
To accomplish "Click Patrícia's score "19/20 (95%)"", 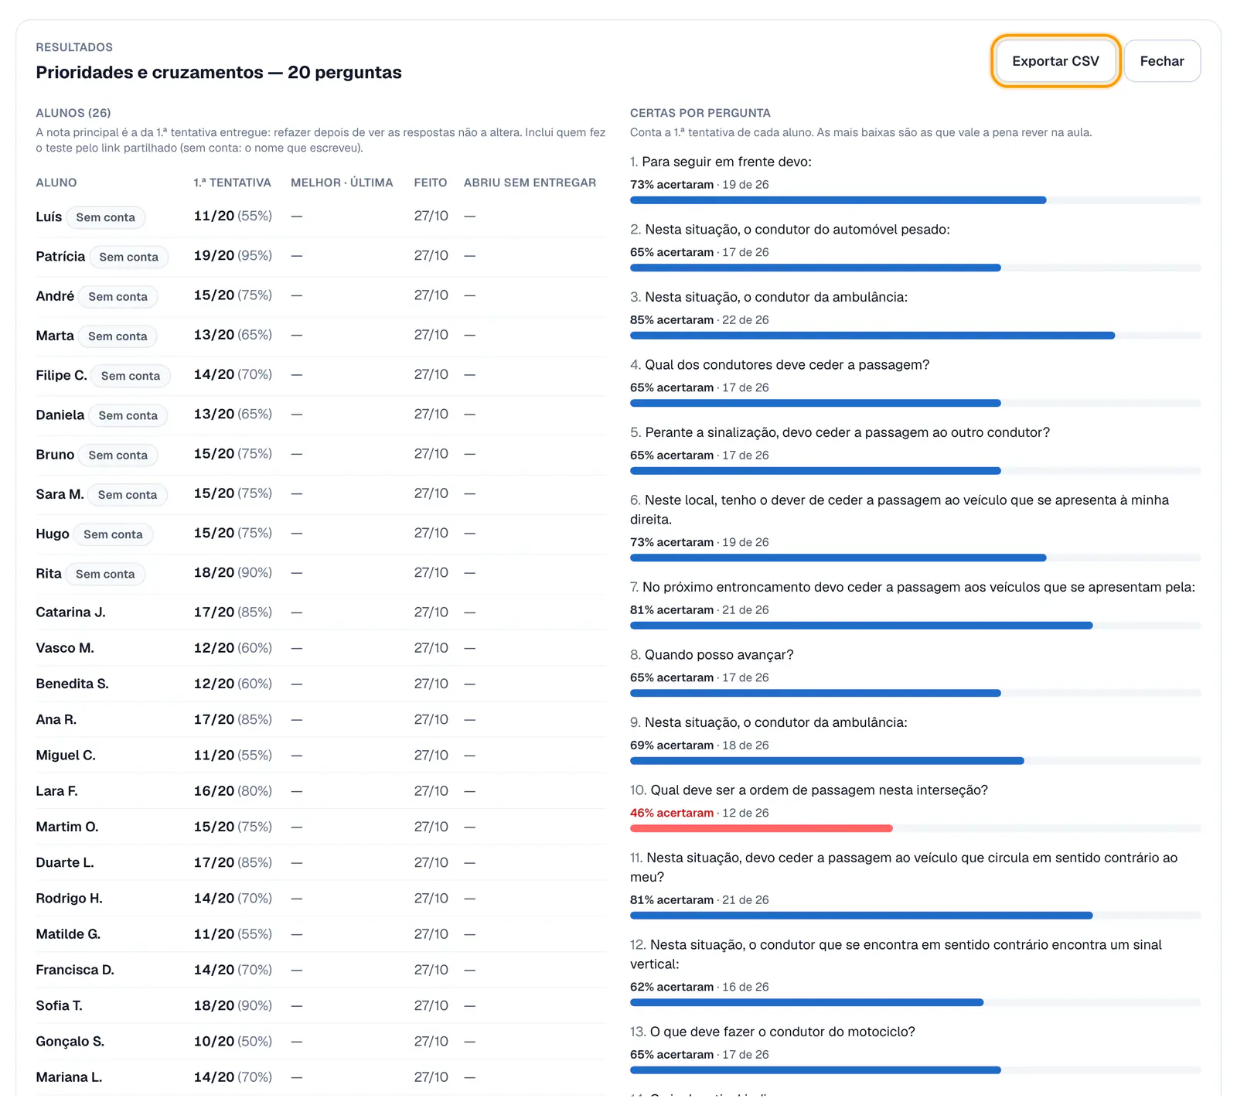I will [x=233, y=255].
